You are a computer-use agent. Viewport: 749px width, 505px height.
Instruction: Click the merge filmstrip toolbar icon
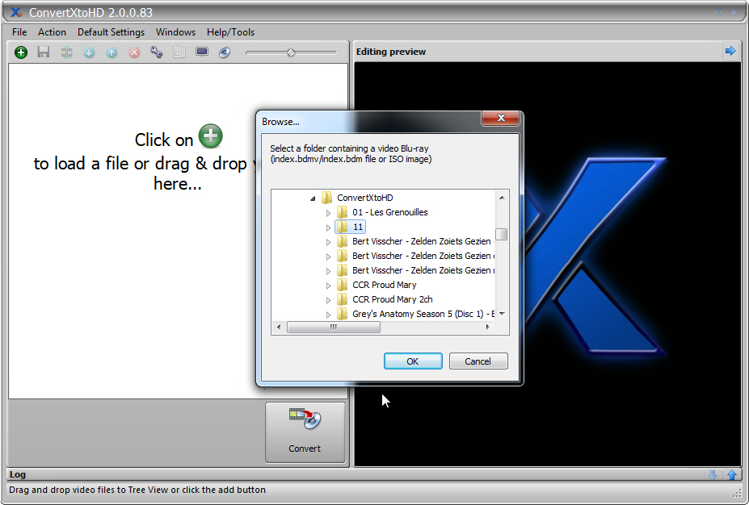click(66, 52)
